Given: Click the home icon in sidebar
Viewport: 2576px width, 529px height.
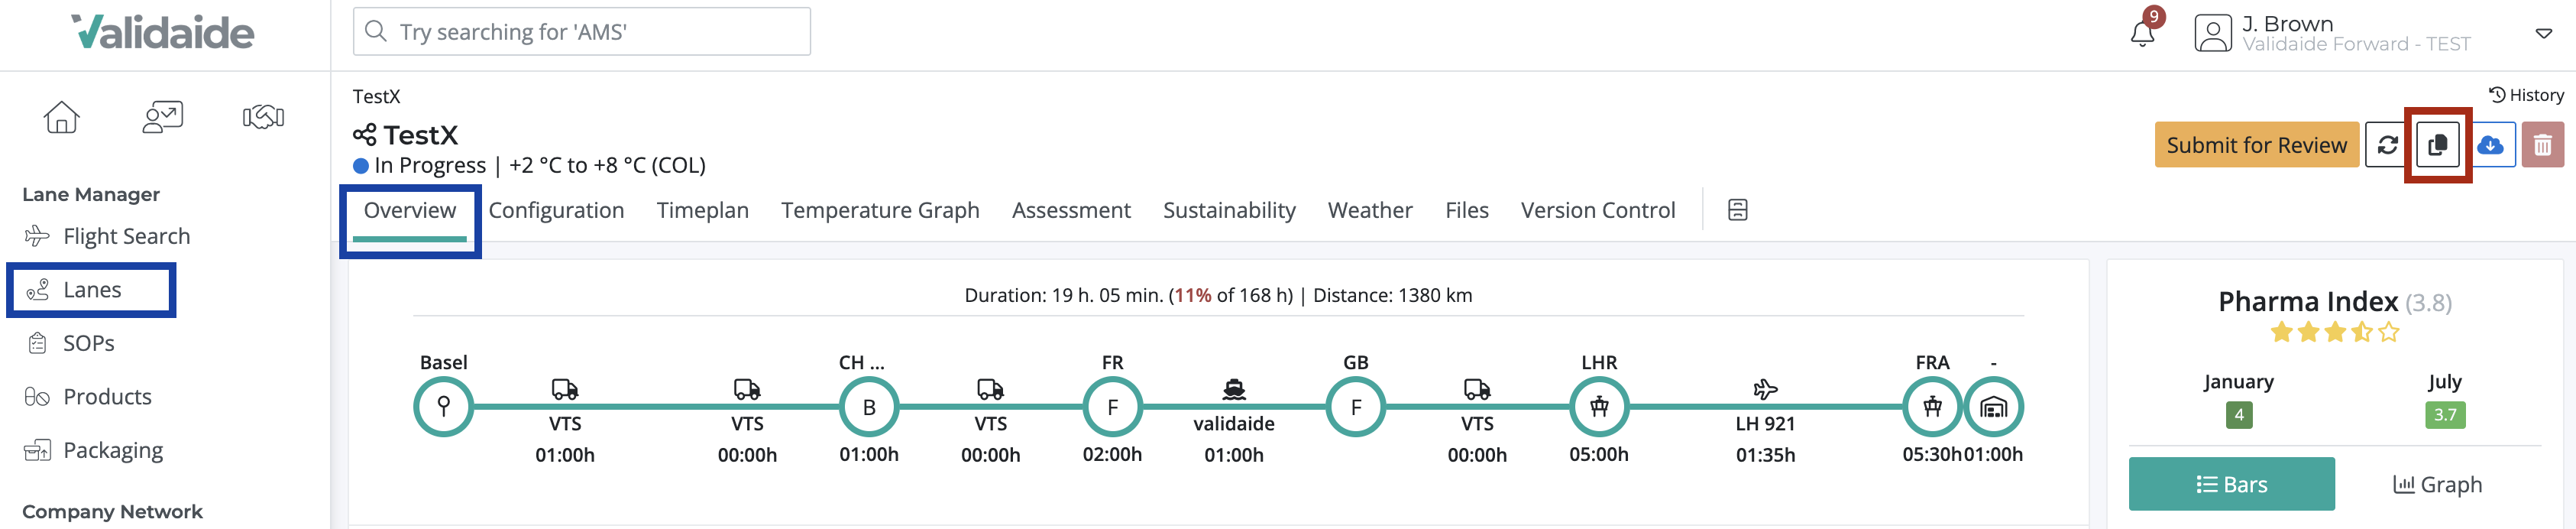Looking at the screenshot, I should pos(61,117).
